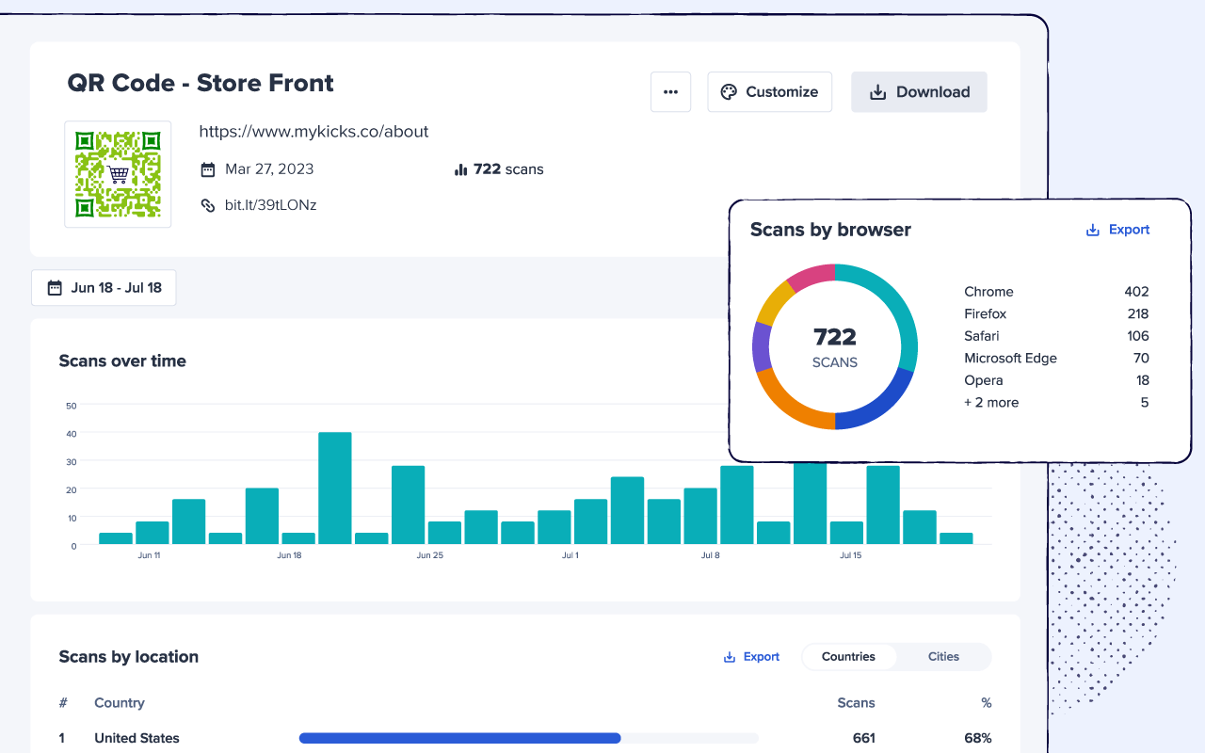Click the download arrow icon
The image size is (1205, 753).
tap(877, 92)
